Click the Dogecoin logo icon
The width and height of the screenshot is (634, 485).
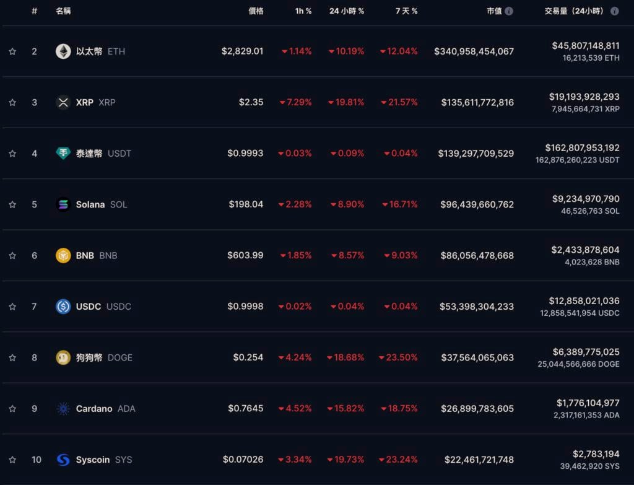(x=63, y=357)
